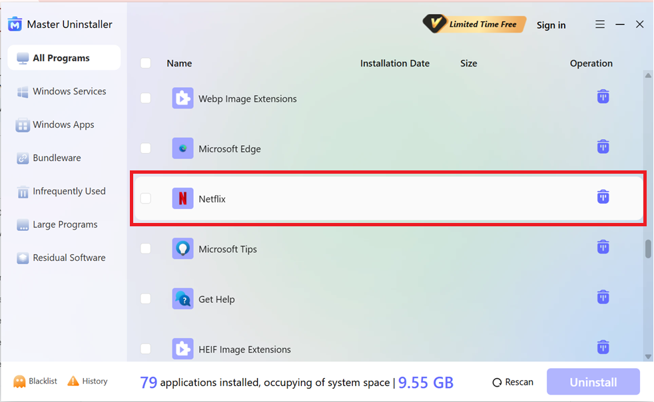The height and width of the screenshot is (402, 654).
Task: Click the Rescan button
Action: click(x=513, y=382)
